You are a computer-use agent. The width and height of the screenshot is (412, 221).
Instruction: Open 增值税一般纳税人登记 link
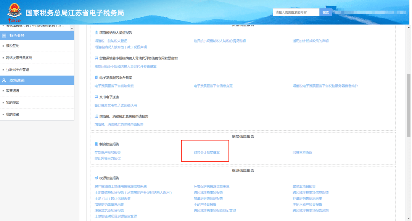tap(111, 41)
